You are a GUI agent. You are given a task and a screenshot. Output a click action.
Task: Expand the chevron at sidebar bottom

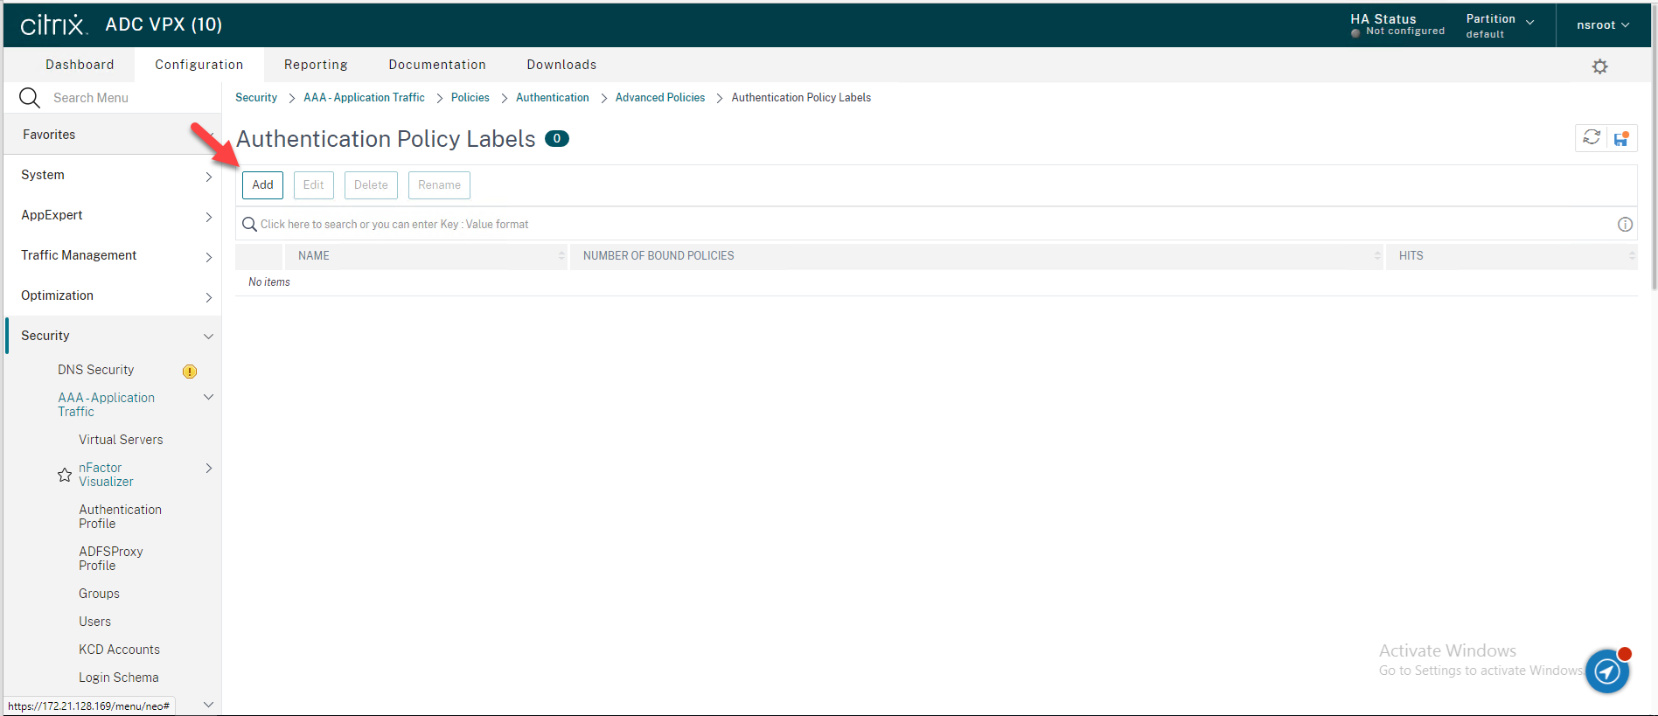(208, 705)
